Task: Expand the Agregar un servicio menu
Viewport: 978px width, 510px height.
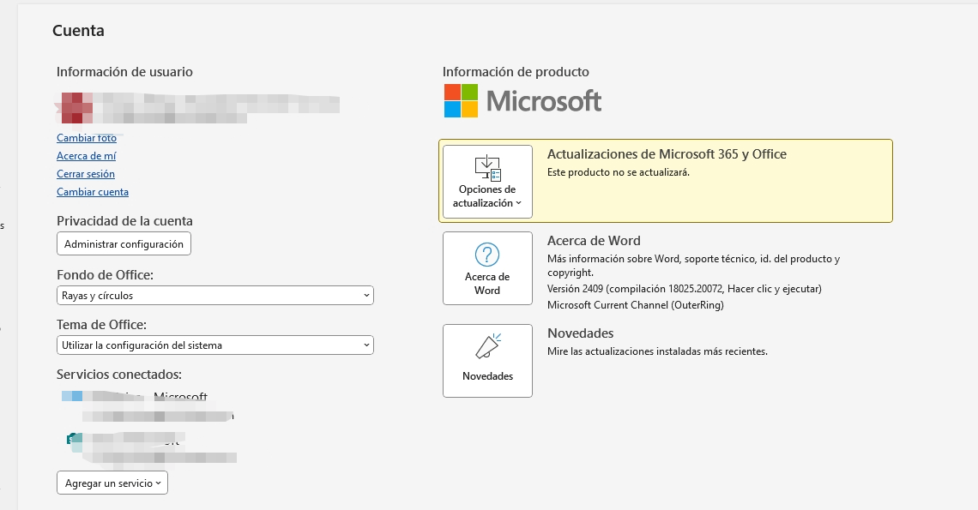Action: click(x=112, y=483)
